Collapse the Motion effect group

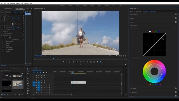(x=1, y=16)
